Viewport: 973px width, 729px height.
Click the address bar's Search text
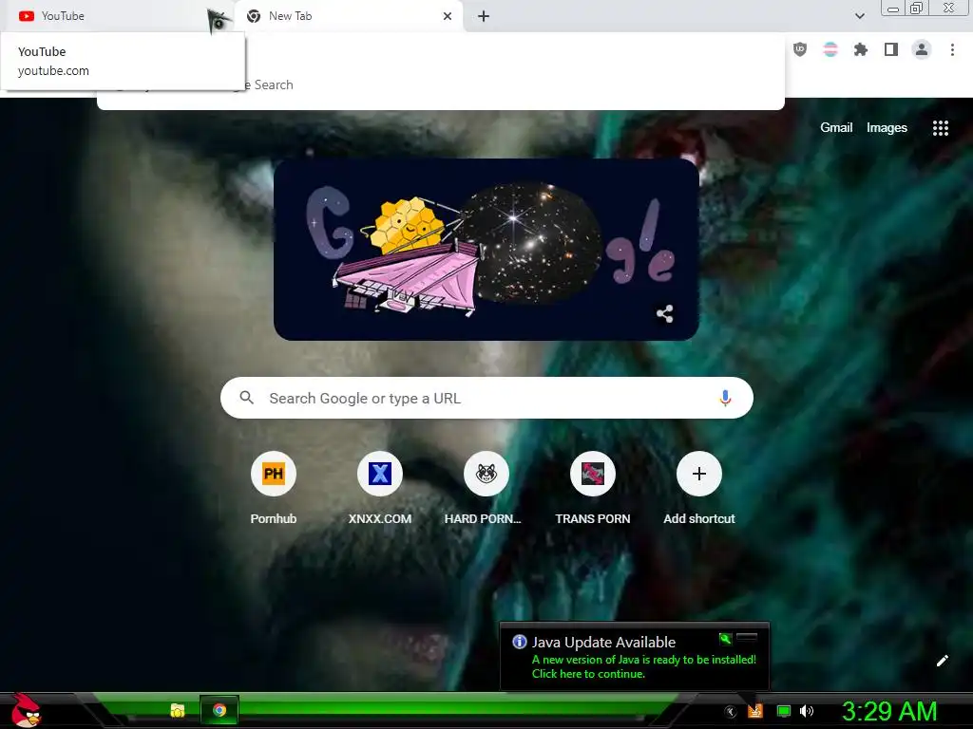pyautogui.click(x=274, y=84)
